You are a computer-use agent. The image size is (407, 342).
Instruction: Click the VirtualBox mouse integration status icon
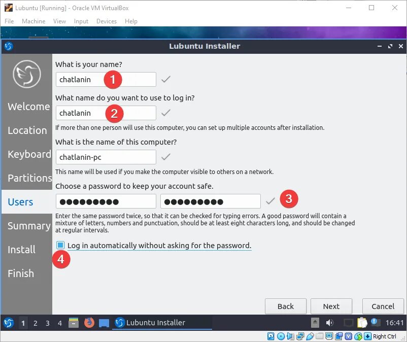358,336
